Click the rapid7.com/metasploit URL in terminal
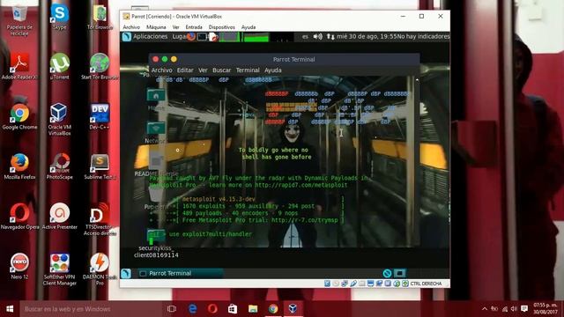 (301, 185)
